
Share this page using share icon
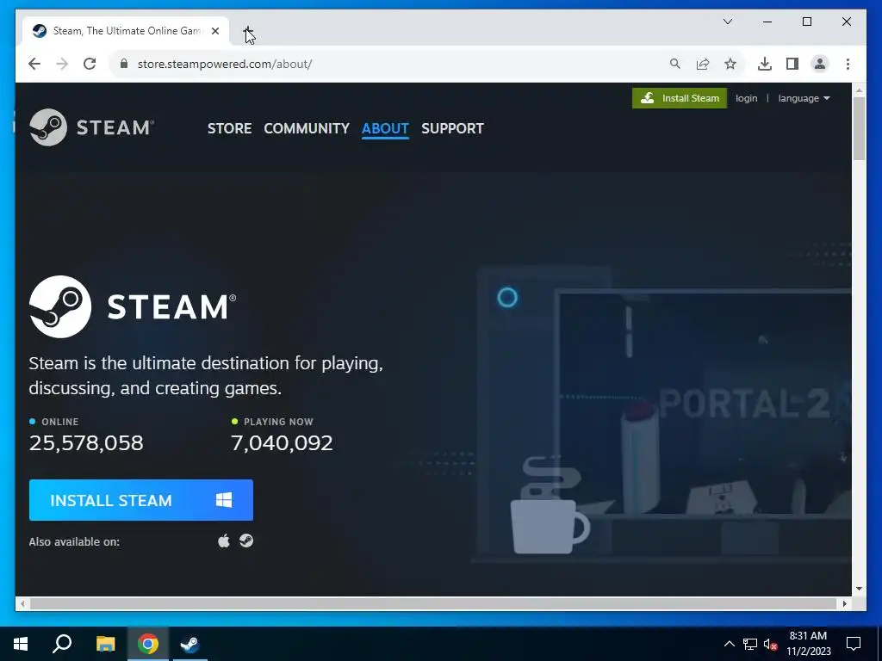[703, 64]
